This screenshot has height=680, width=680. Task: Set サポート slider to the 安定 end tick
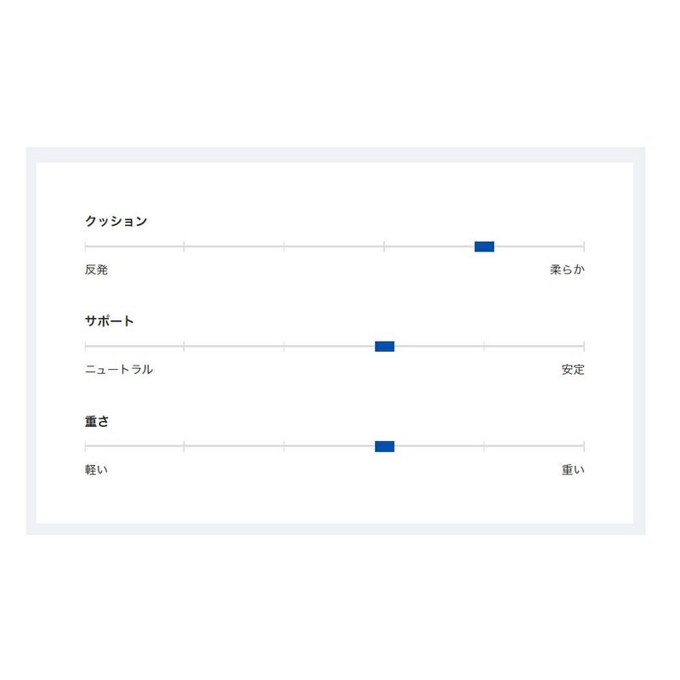click(x=584, y=346)
